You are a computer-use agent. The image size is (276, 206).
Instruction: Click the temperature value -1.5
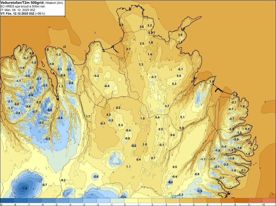tap(239, 132)
